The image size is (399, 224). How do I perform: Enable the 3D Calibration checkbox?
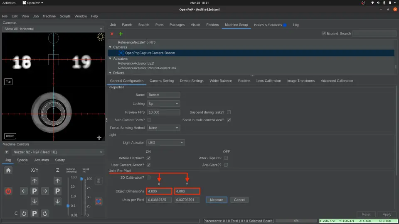(x=149, y=178)
